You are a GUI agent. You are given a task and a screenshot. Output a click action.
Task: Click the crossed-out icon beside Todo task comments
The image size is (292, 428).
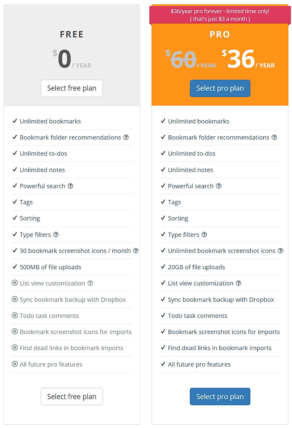pos(15,316)
